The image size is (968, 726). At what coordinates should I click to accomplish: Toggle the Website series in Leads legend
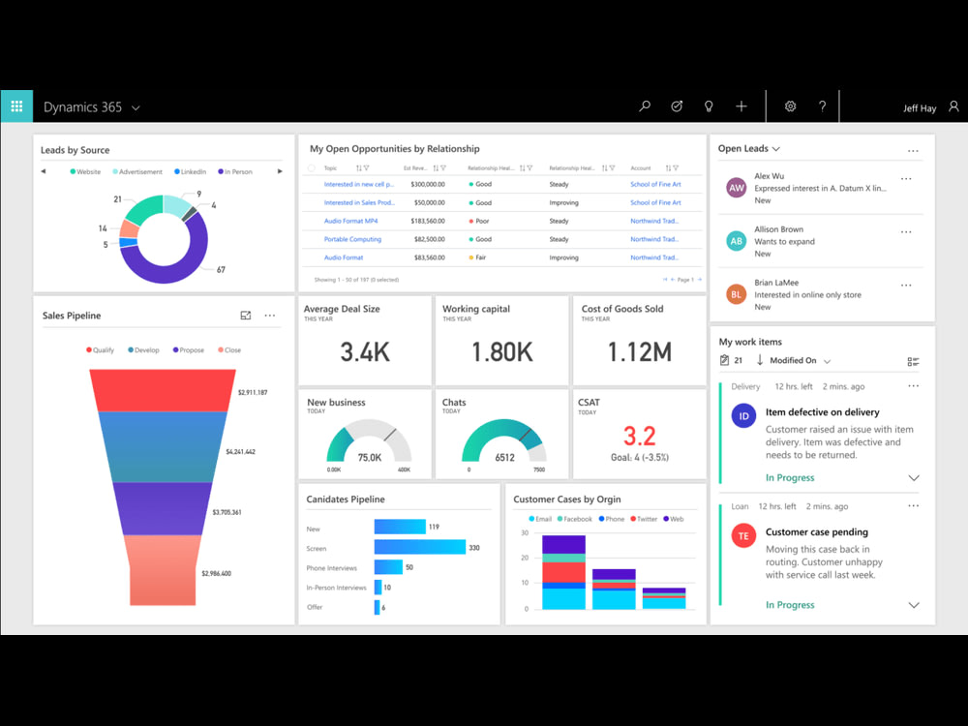pos(85,171)
